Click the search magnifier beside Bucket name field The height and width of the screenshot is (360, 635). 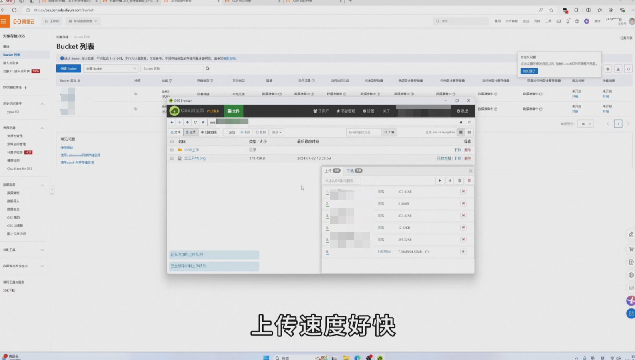[x=208, y=68]
